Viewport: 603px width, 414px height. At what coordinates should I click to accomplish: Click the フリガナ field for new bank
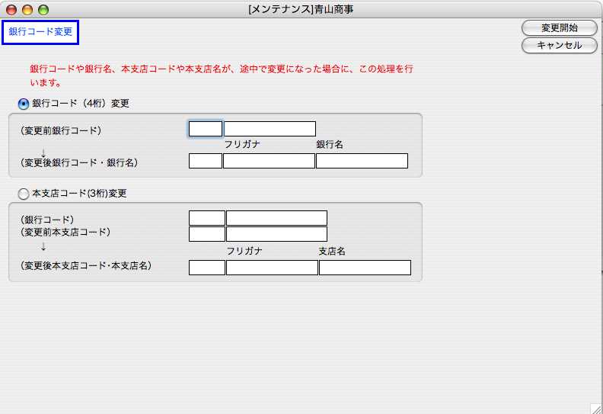[269, 161]
